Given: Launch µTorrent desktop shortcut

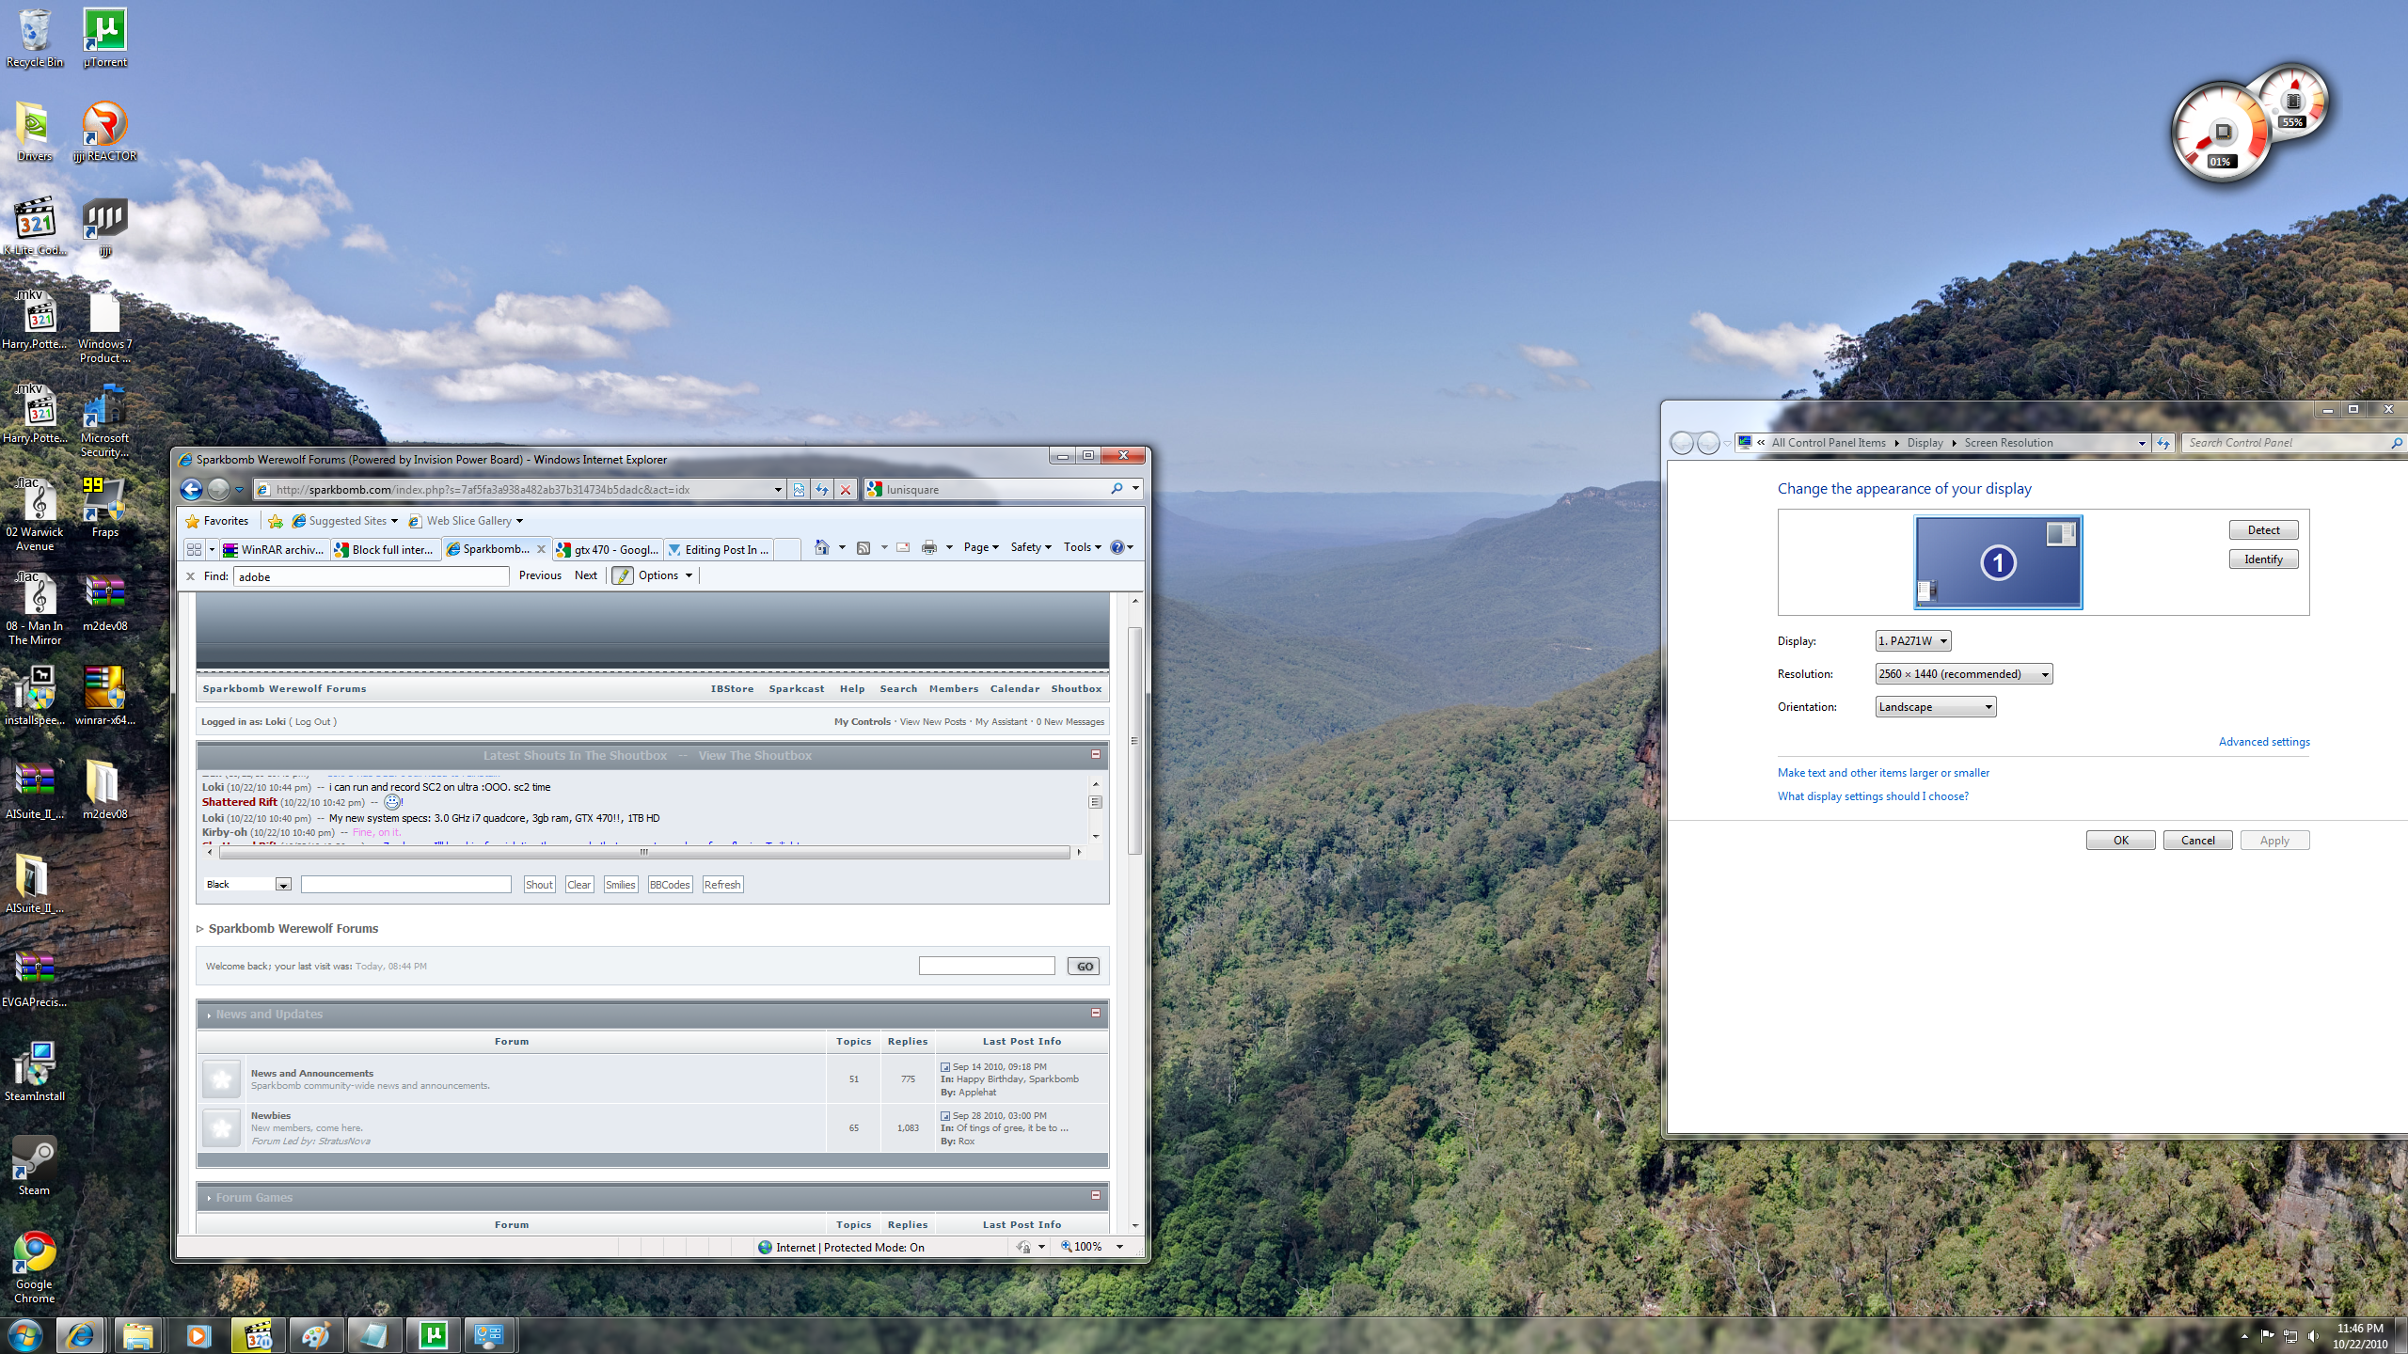Looking at the screenshot, I should coord(104,39).
